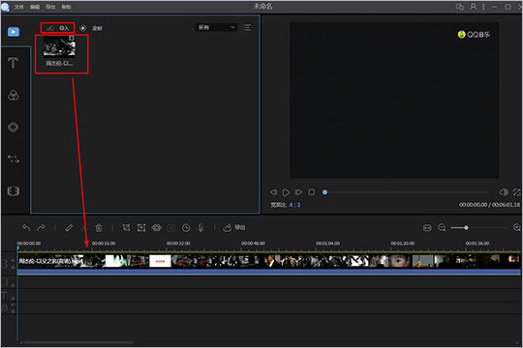
Task: Click the preview progress slider handle
Action: [x=324, y=192]
